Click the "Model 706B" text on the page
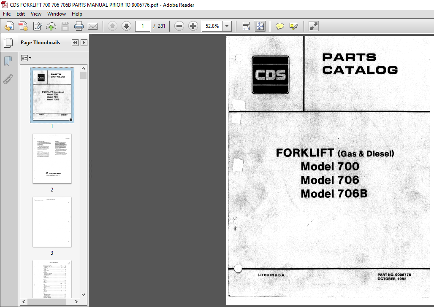 click(334, 194)
